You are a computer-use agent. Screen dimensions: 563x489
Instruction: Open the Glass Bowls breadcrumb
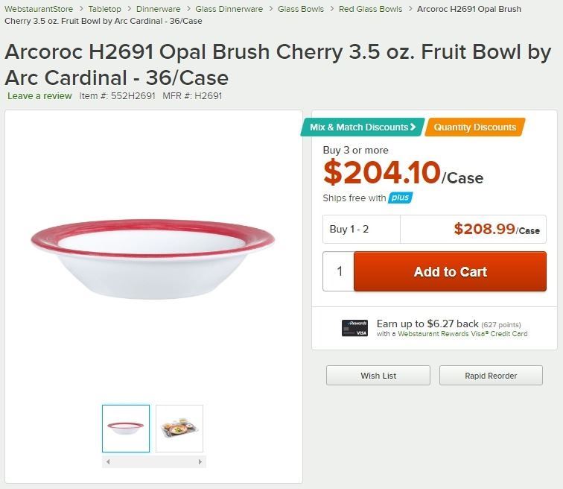click(301, 9)
